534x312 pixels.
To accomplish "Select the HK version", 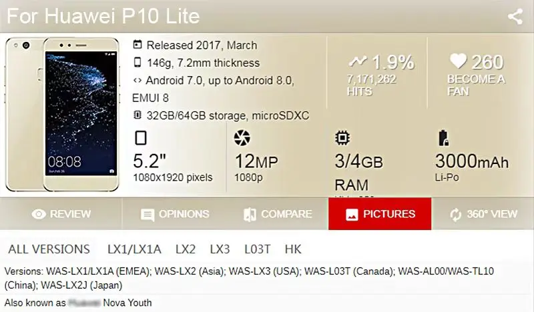I will pyautogui.click(x=293, y=249).
